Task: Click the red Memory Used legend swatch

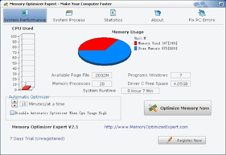Action: point(136,43)
